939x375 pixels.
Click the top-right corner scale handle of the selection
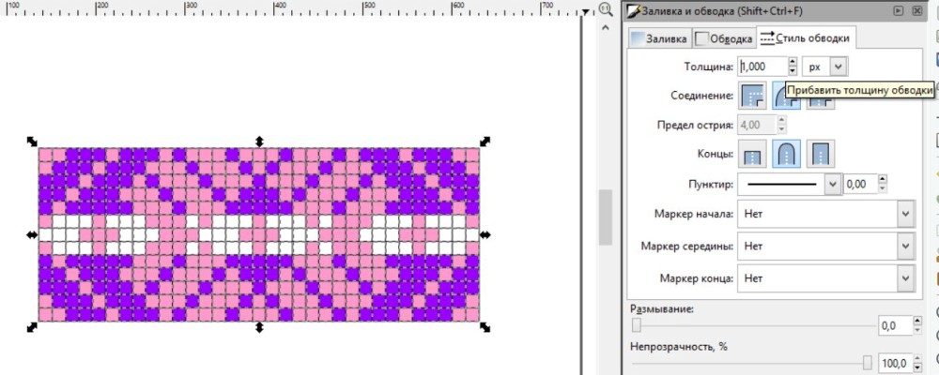tap(485, 142)
